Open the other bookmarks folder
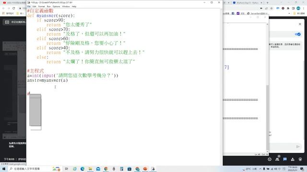The width and height of the screenshot is (307, 172). pos(299,13)
